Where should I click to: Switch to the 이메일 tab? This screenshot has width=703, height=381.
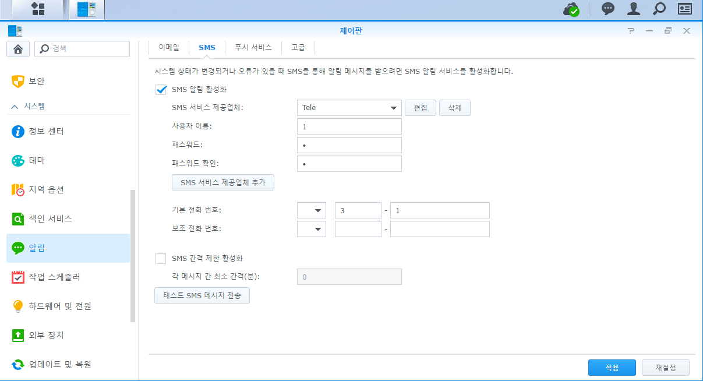pos(169,47)
